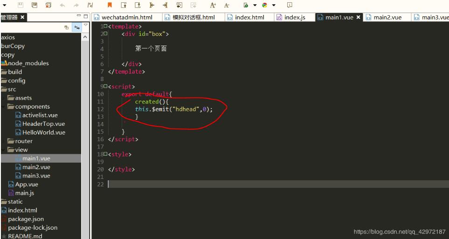Select main2.vue in the view folder

point(36,167)
